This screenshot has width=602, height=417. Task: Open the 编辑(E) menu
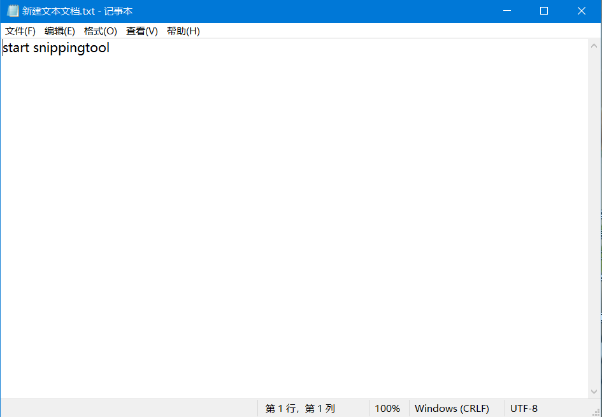pos(60,31)
